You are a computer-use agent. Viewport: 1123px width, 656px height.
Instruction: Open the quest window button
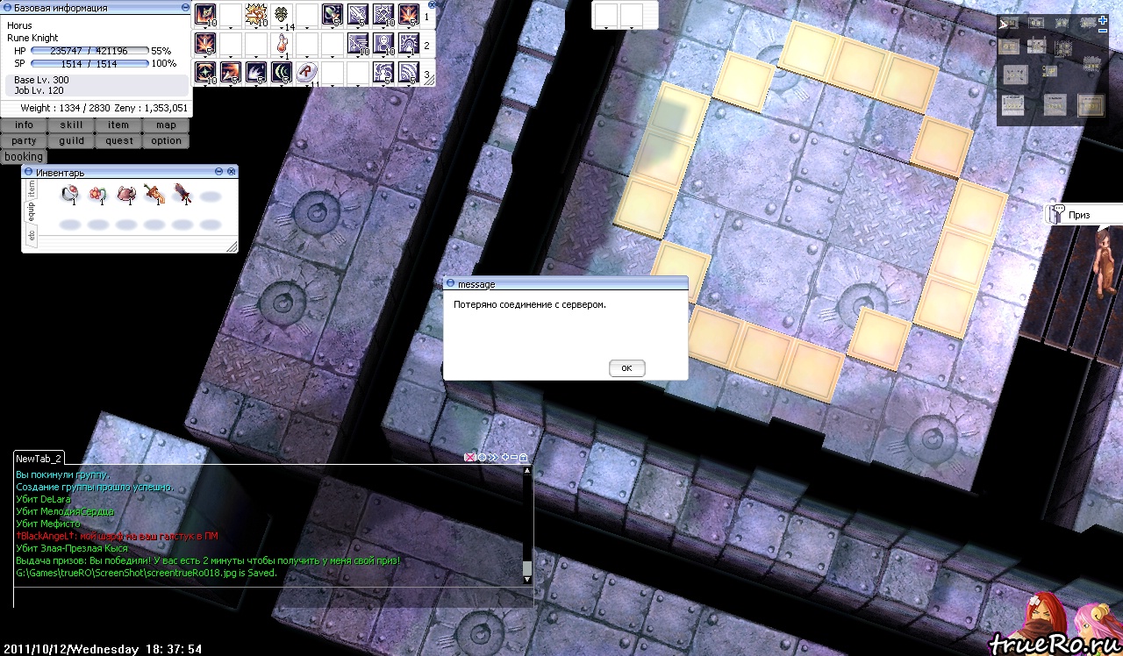click(x=118, y=140)
